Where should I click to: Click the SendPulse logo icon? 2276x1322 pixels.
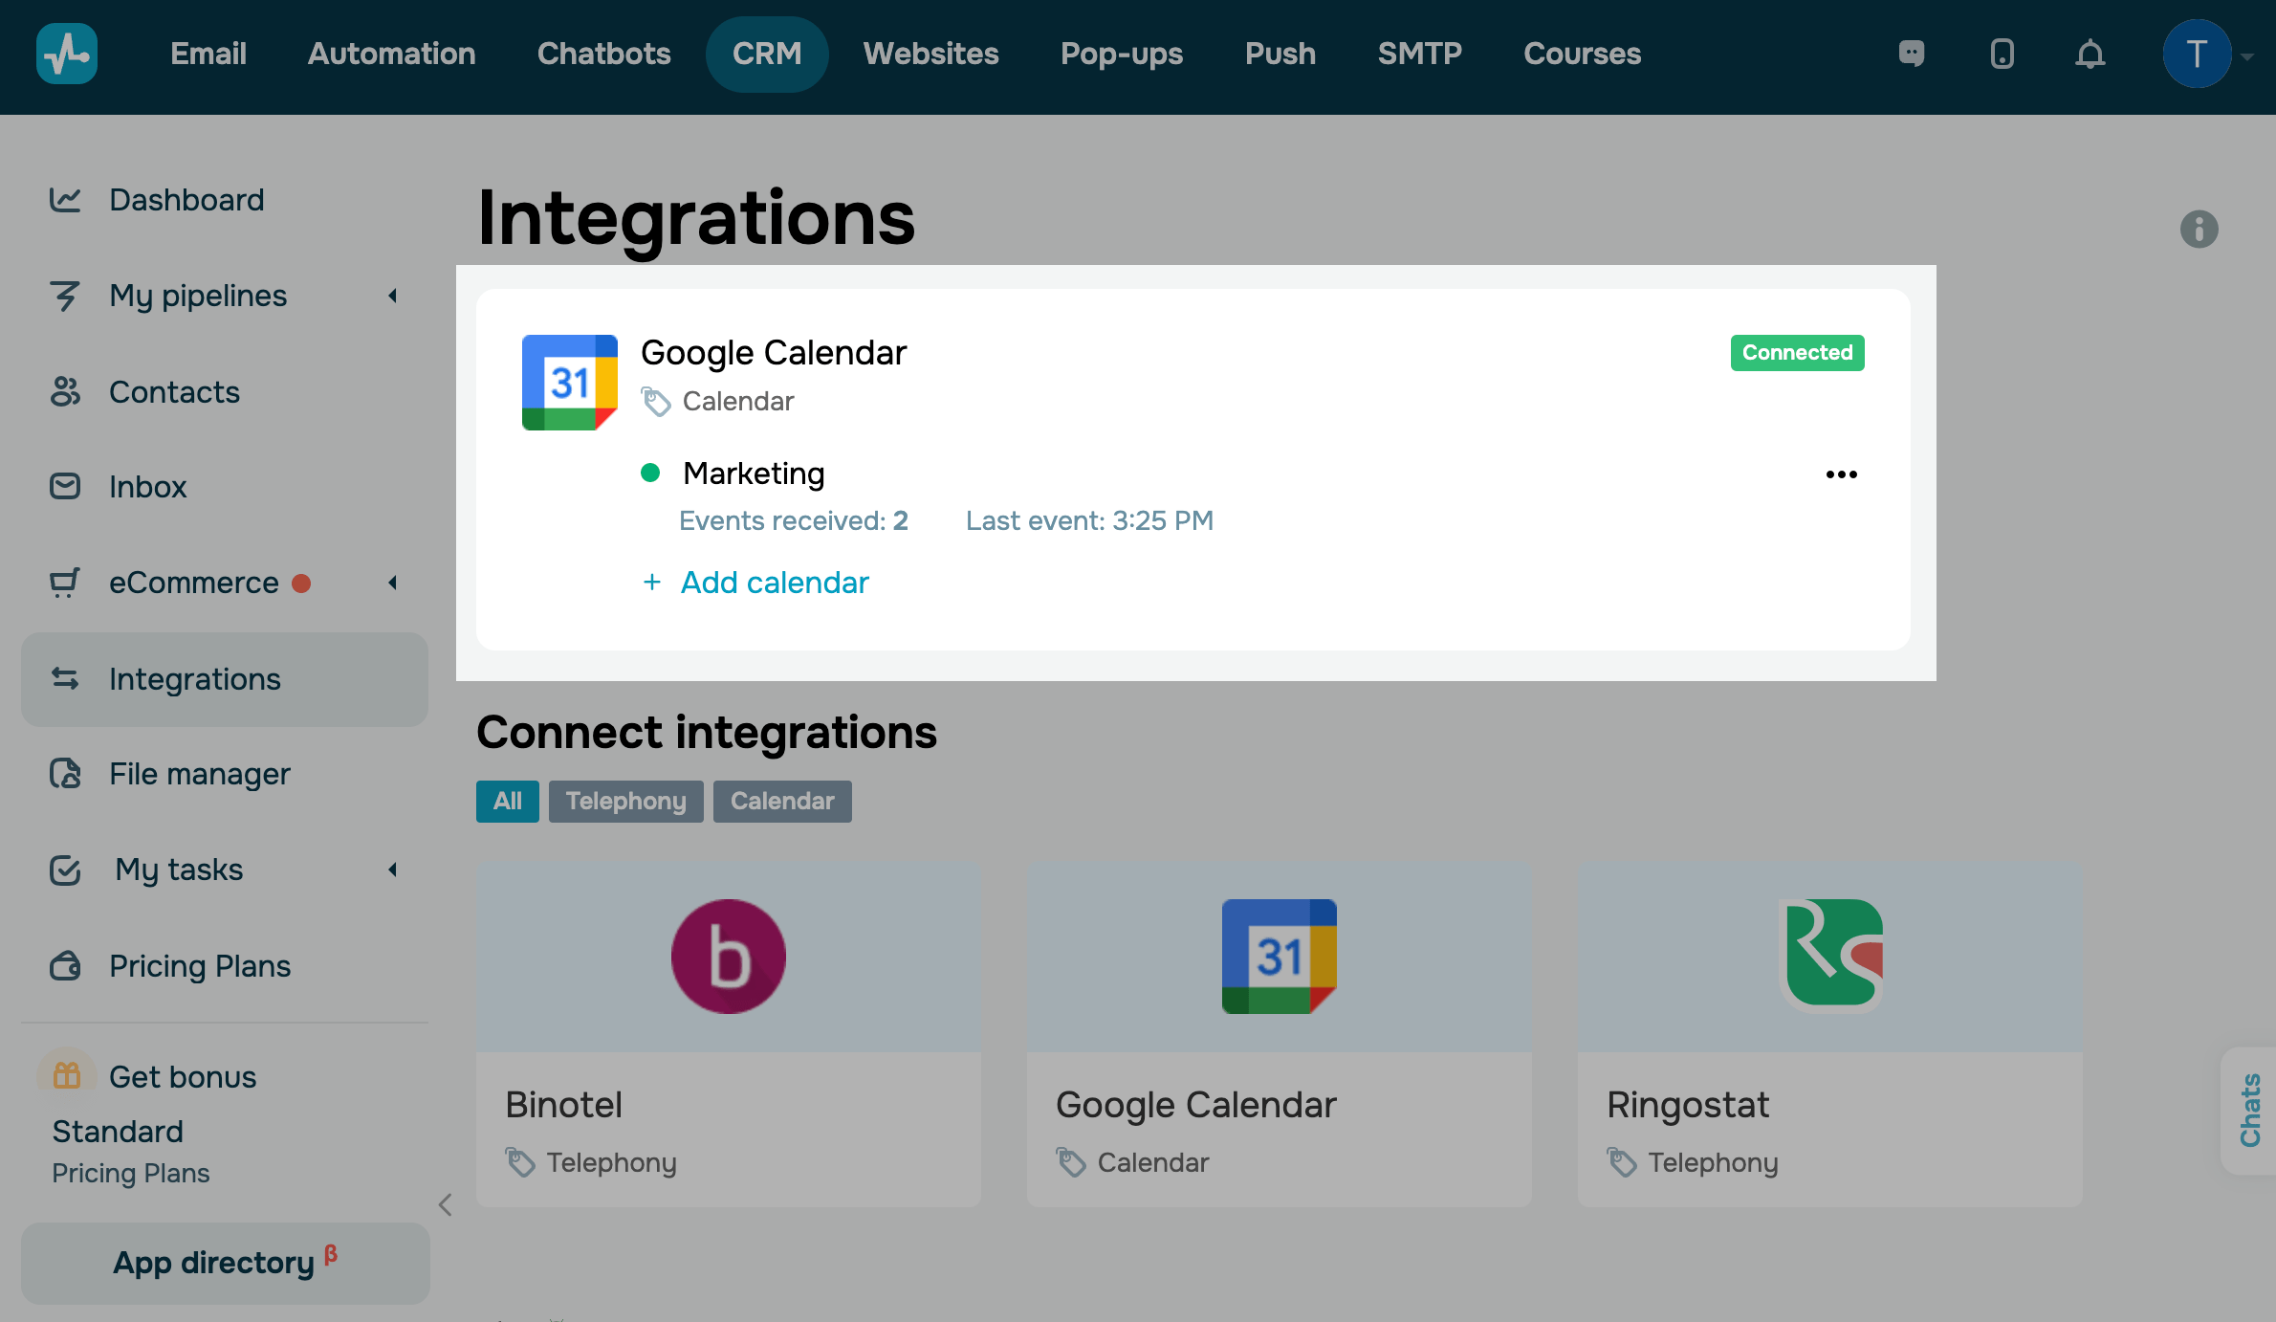pos(67,54)
